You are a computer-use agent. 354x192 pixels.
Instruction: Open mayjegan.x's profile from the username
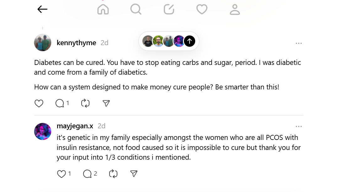[x=75, y=126]
